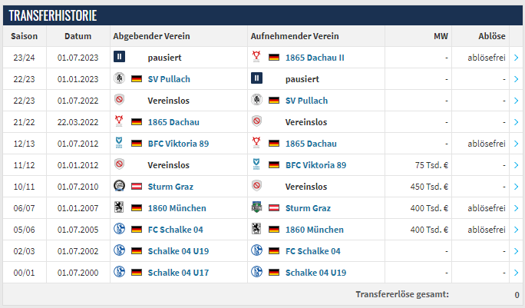Open details arrow for 01.07.2012 transfer
Viewport: 525px width, 308px height.
pyautogui.click(x=517, y=143)
